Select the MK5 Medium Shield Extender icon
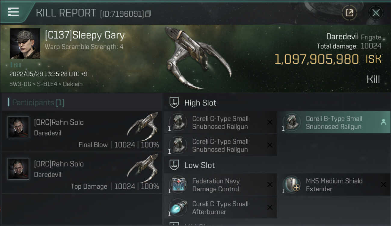The width and height of the screenshot is (391, 226). coord(292,185)
